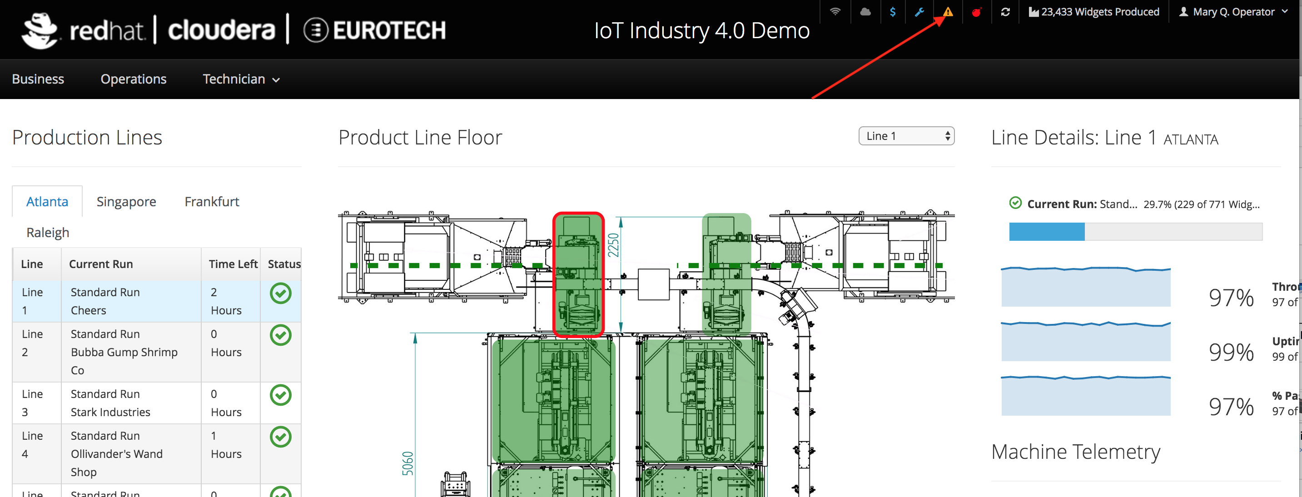Open the Technician dropdown menu
1302x497 pixels.
[240, 79]
